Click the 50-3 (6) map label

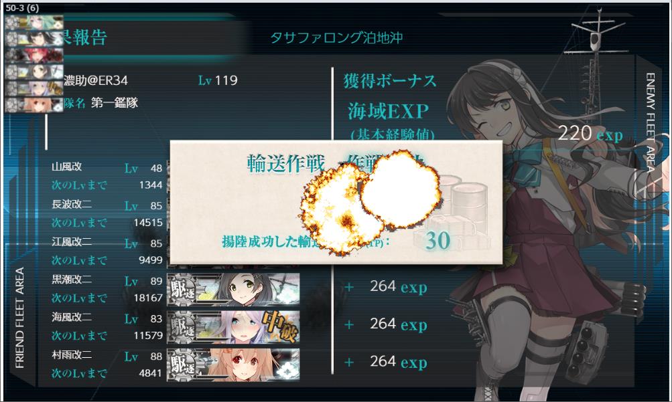[22, 8]
